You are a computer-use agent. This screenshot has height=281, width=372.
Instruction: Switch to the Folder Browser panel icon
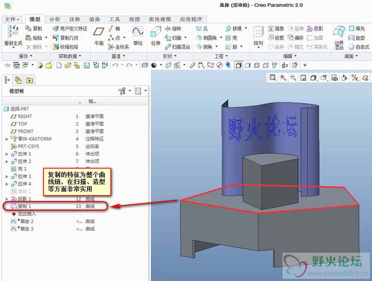[18, 80]
